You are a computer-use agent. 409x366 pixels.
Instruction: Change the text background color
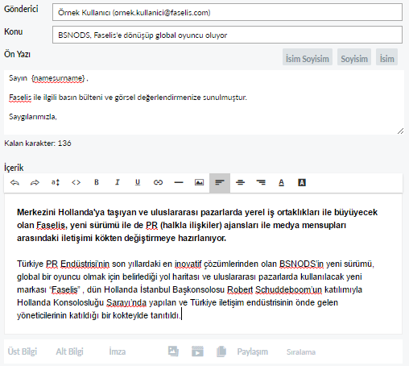(302, 183)
